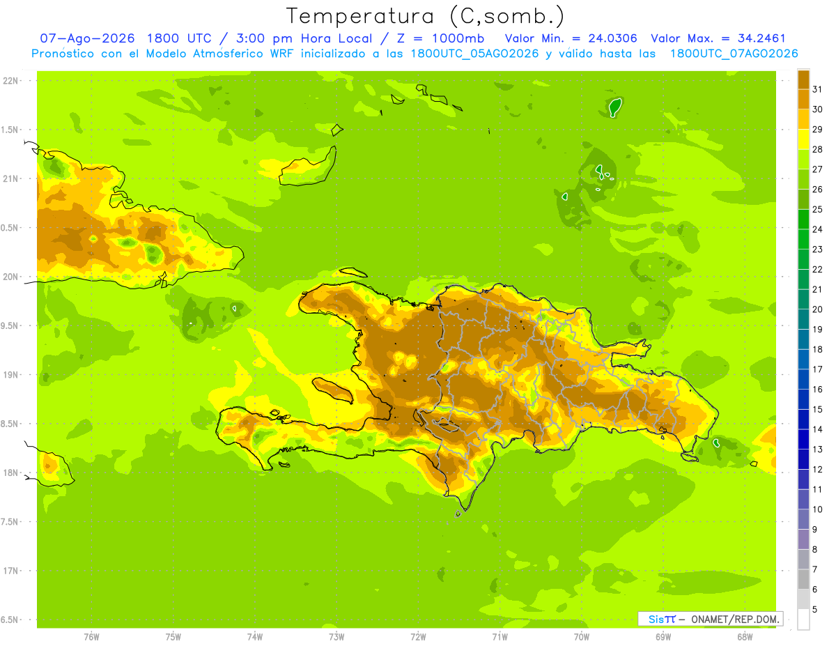
Task: Click the '20N' latitude label
Action: tap(11, 277)
